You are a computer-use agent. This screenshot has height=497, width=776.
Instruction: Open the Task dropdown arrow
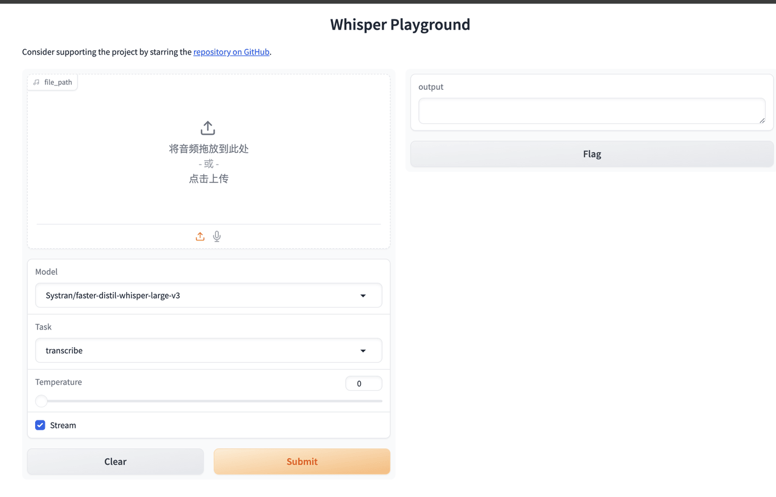point(363,351)
